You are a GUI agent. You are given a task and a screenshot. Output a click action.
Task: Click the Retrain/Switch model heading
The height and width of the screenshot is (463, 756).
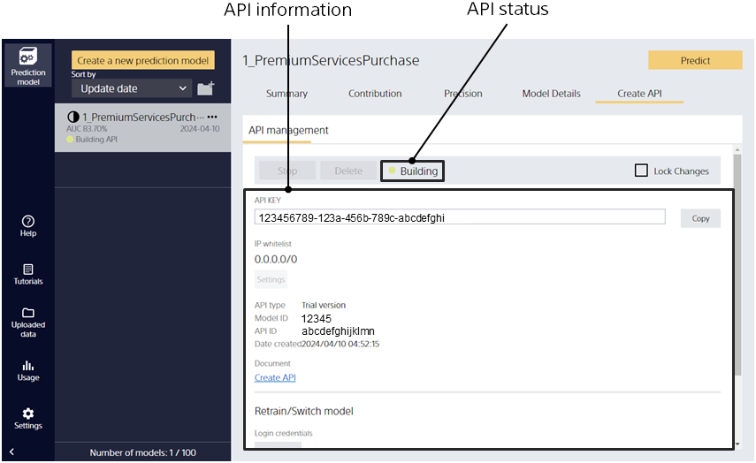(x=304, y=411)
